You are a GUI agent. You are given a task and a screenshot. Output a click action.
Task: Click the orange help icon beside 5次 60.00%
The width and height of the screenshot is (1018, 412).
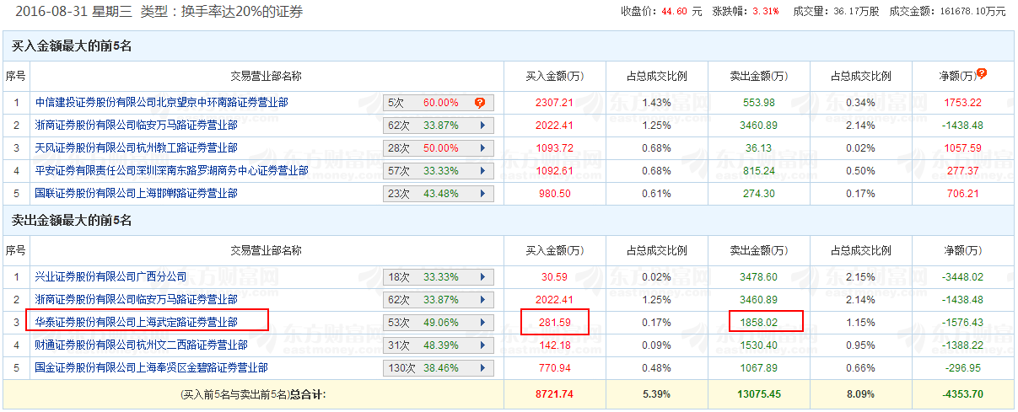tap(480, 103)
